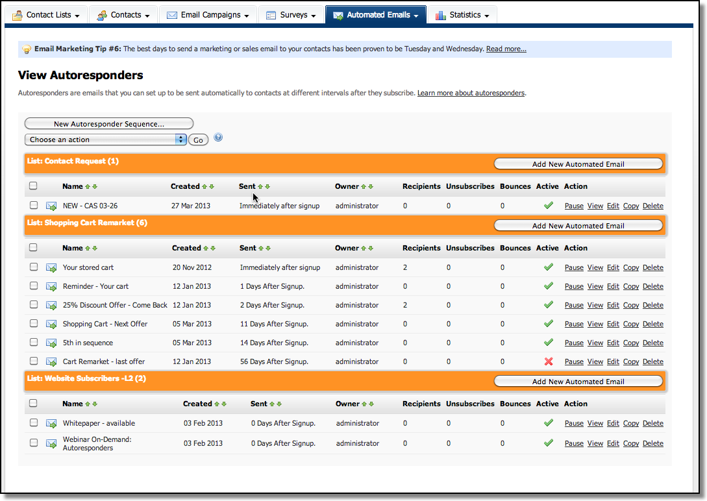This screenshot has height=501, width=707.
Task: Click the red inactive icon for "Cart Remarket - last offer"
Action: point(547,361)
